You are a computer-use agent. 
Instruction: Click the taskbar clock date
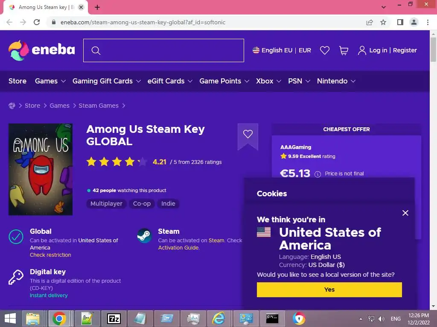coord(418,319)
